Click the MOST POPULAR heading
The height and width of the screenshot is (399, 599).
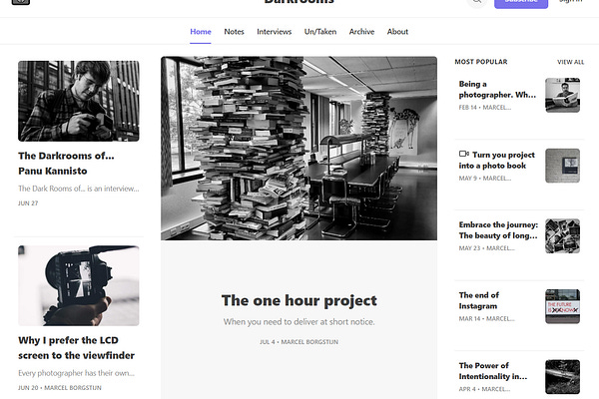481,62
